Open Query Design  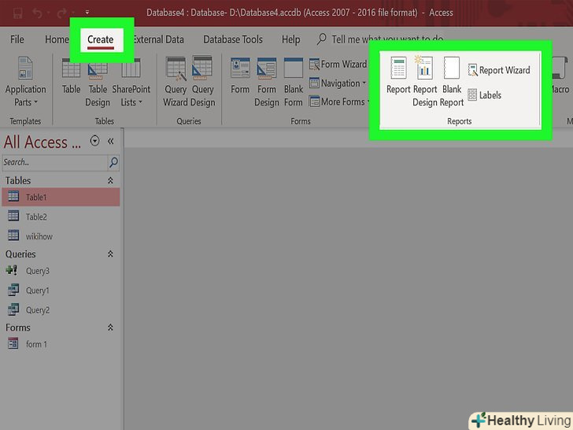coord(202,82)
